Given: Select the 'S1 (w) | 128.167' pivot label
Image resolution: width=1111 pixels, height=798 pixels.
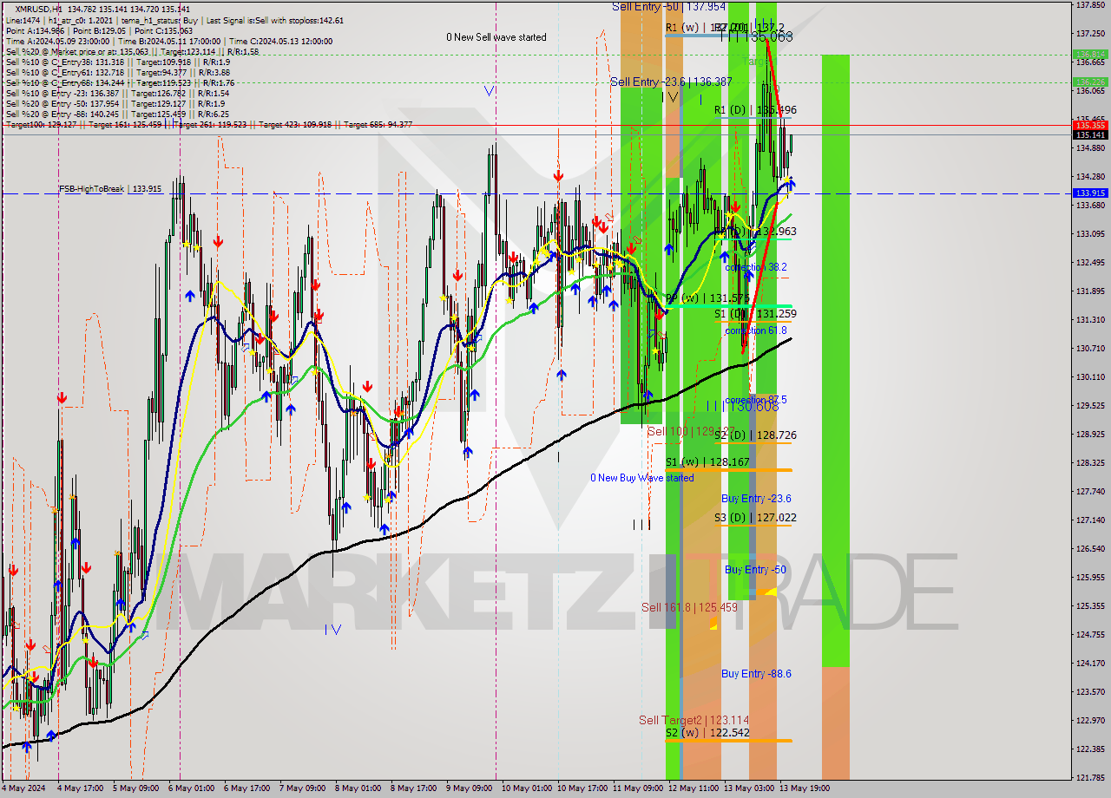Looking at the screenshot, I should pyautogui.click(x=707, y=462).
